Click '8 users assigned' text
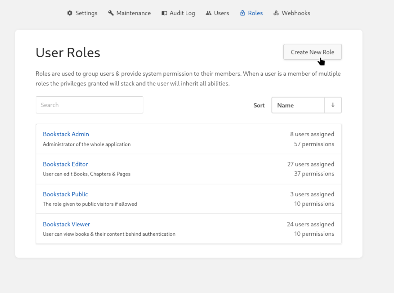 click(x=312, y=134)
